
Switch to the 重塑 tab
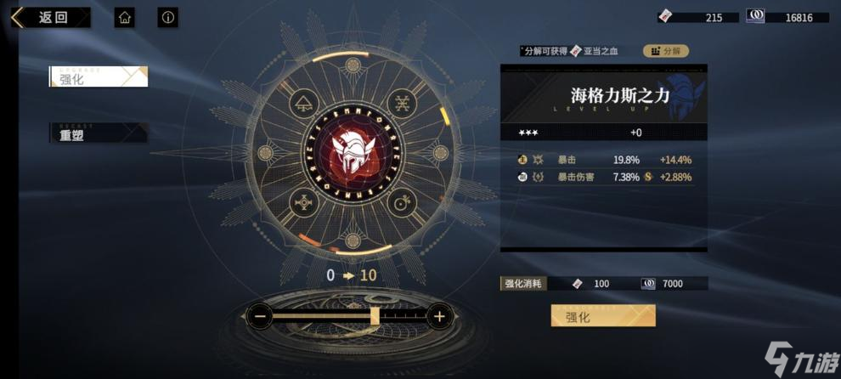pyautogui.click(x=99, y=133)
